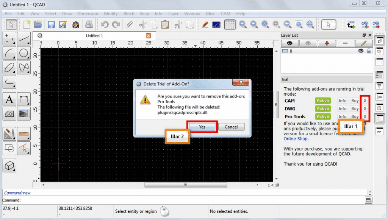The image size is (388, 220).
Task: Open the Dimension menu
Action: 88,14
